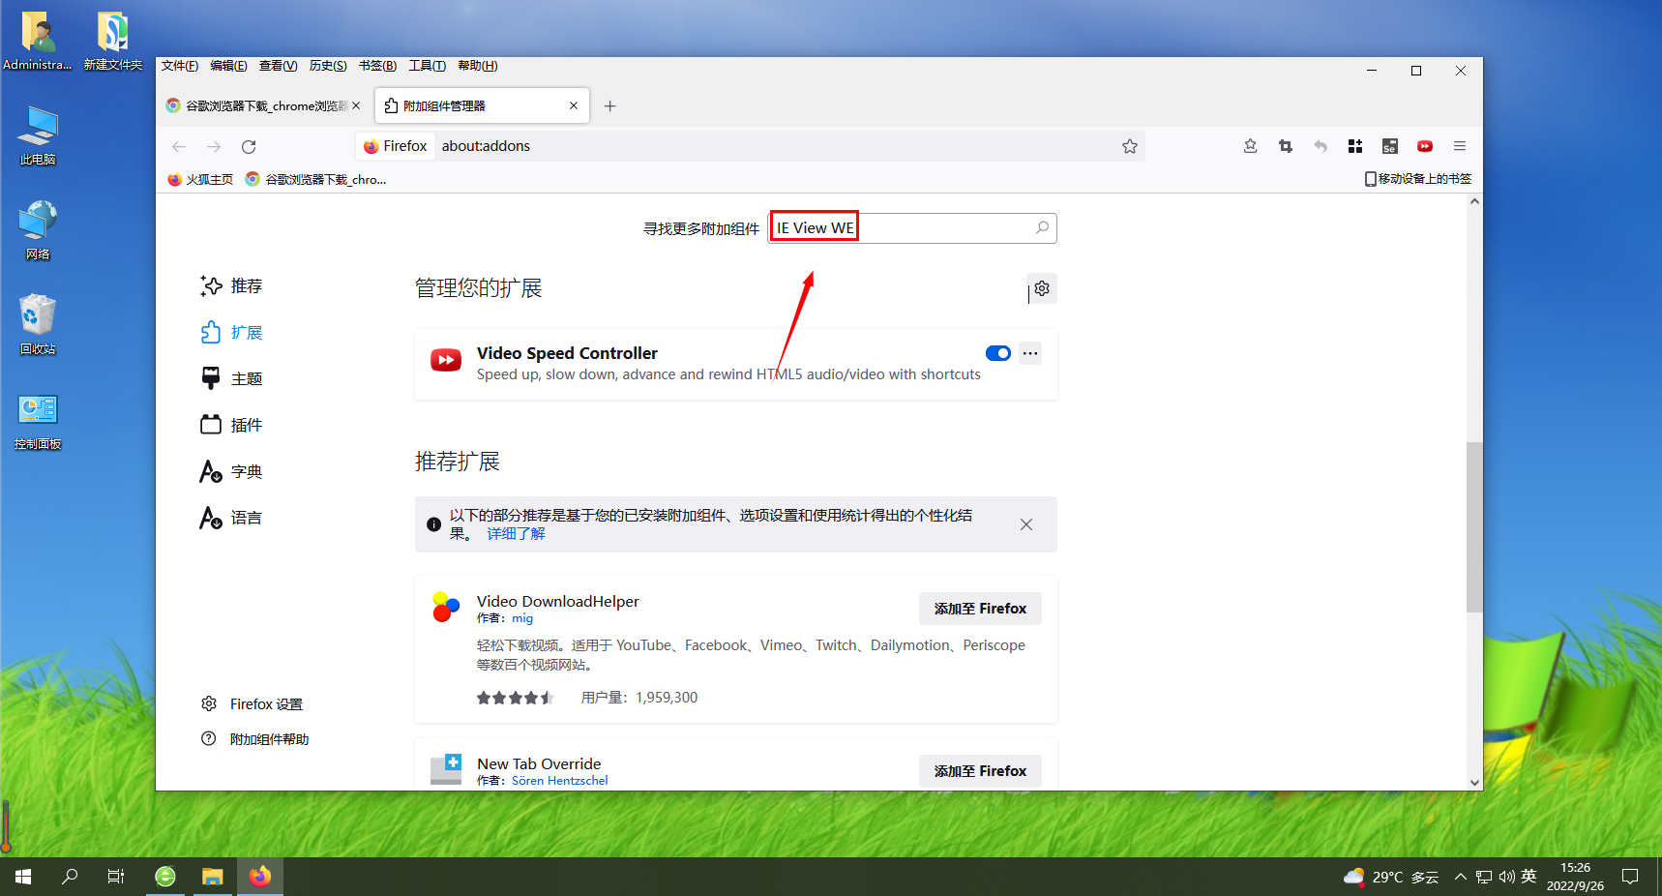Viewport: 1662px width, 896px height.
Task: Select the Recommendations sidebar category
Action: click(x=231, y=286)
